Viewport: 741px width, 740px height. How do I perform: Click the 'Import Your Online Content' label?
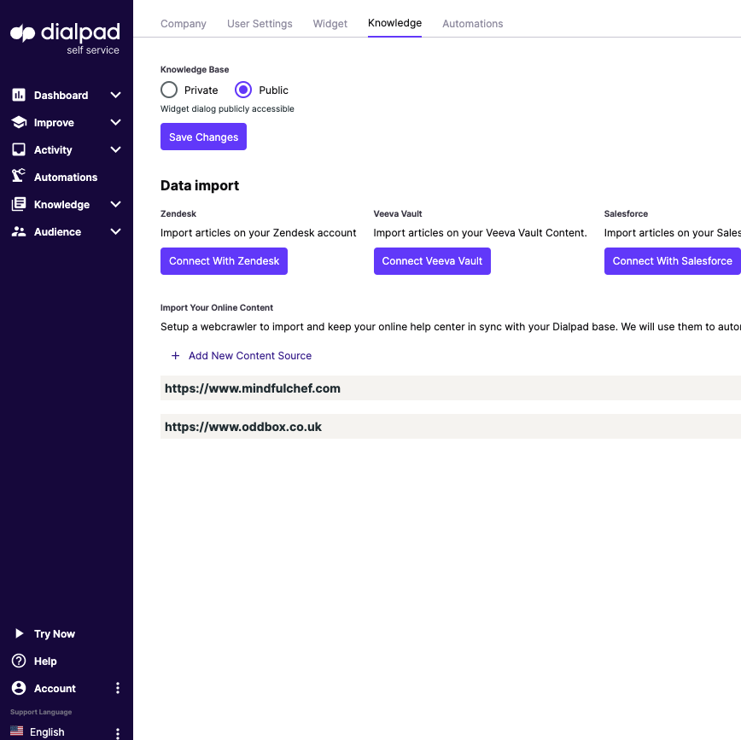[x=217, y=307]
